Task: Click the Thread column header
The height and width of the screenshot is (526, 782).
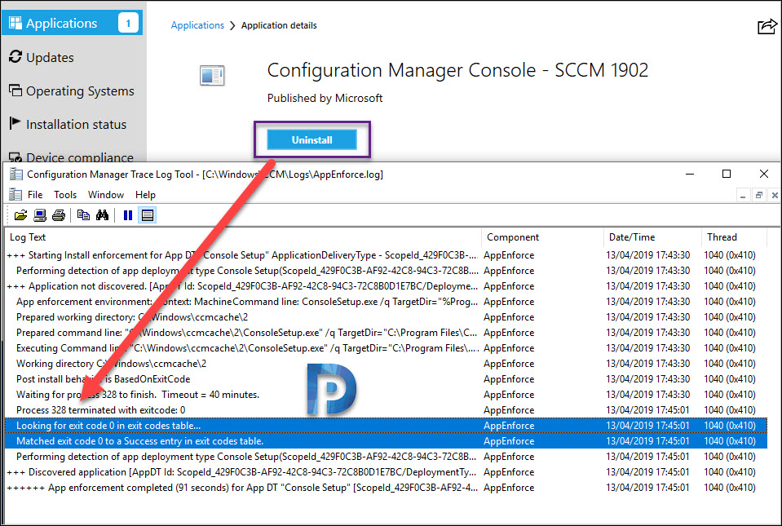Action: (x=734, y=236)
